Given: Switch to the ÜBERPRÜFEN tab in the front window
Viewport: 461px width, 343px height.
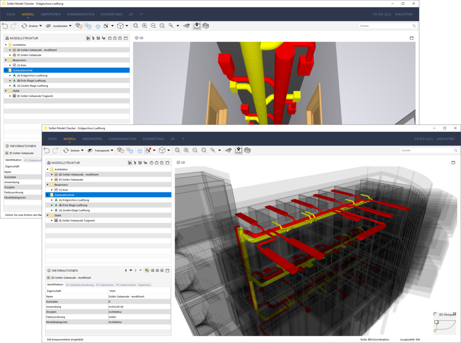Looking at the screenshot, I should pyautogui.click(x=92, y=138).
